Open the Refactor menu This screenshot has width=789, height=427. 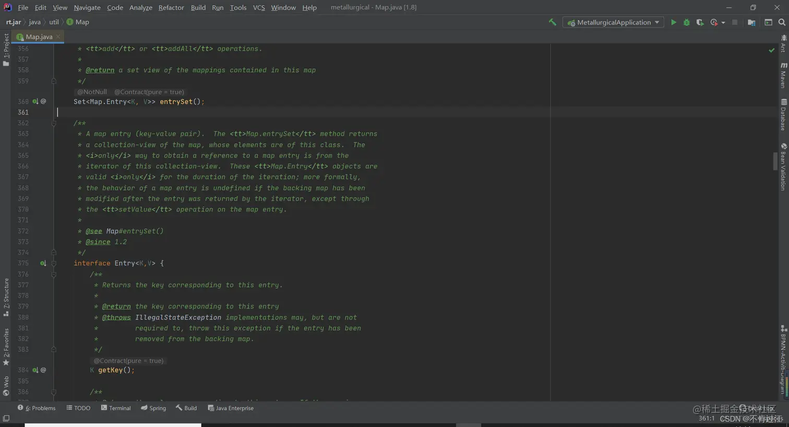171,7
